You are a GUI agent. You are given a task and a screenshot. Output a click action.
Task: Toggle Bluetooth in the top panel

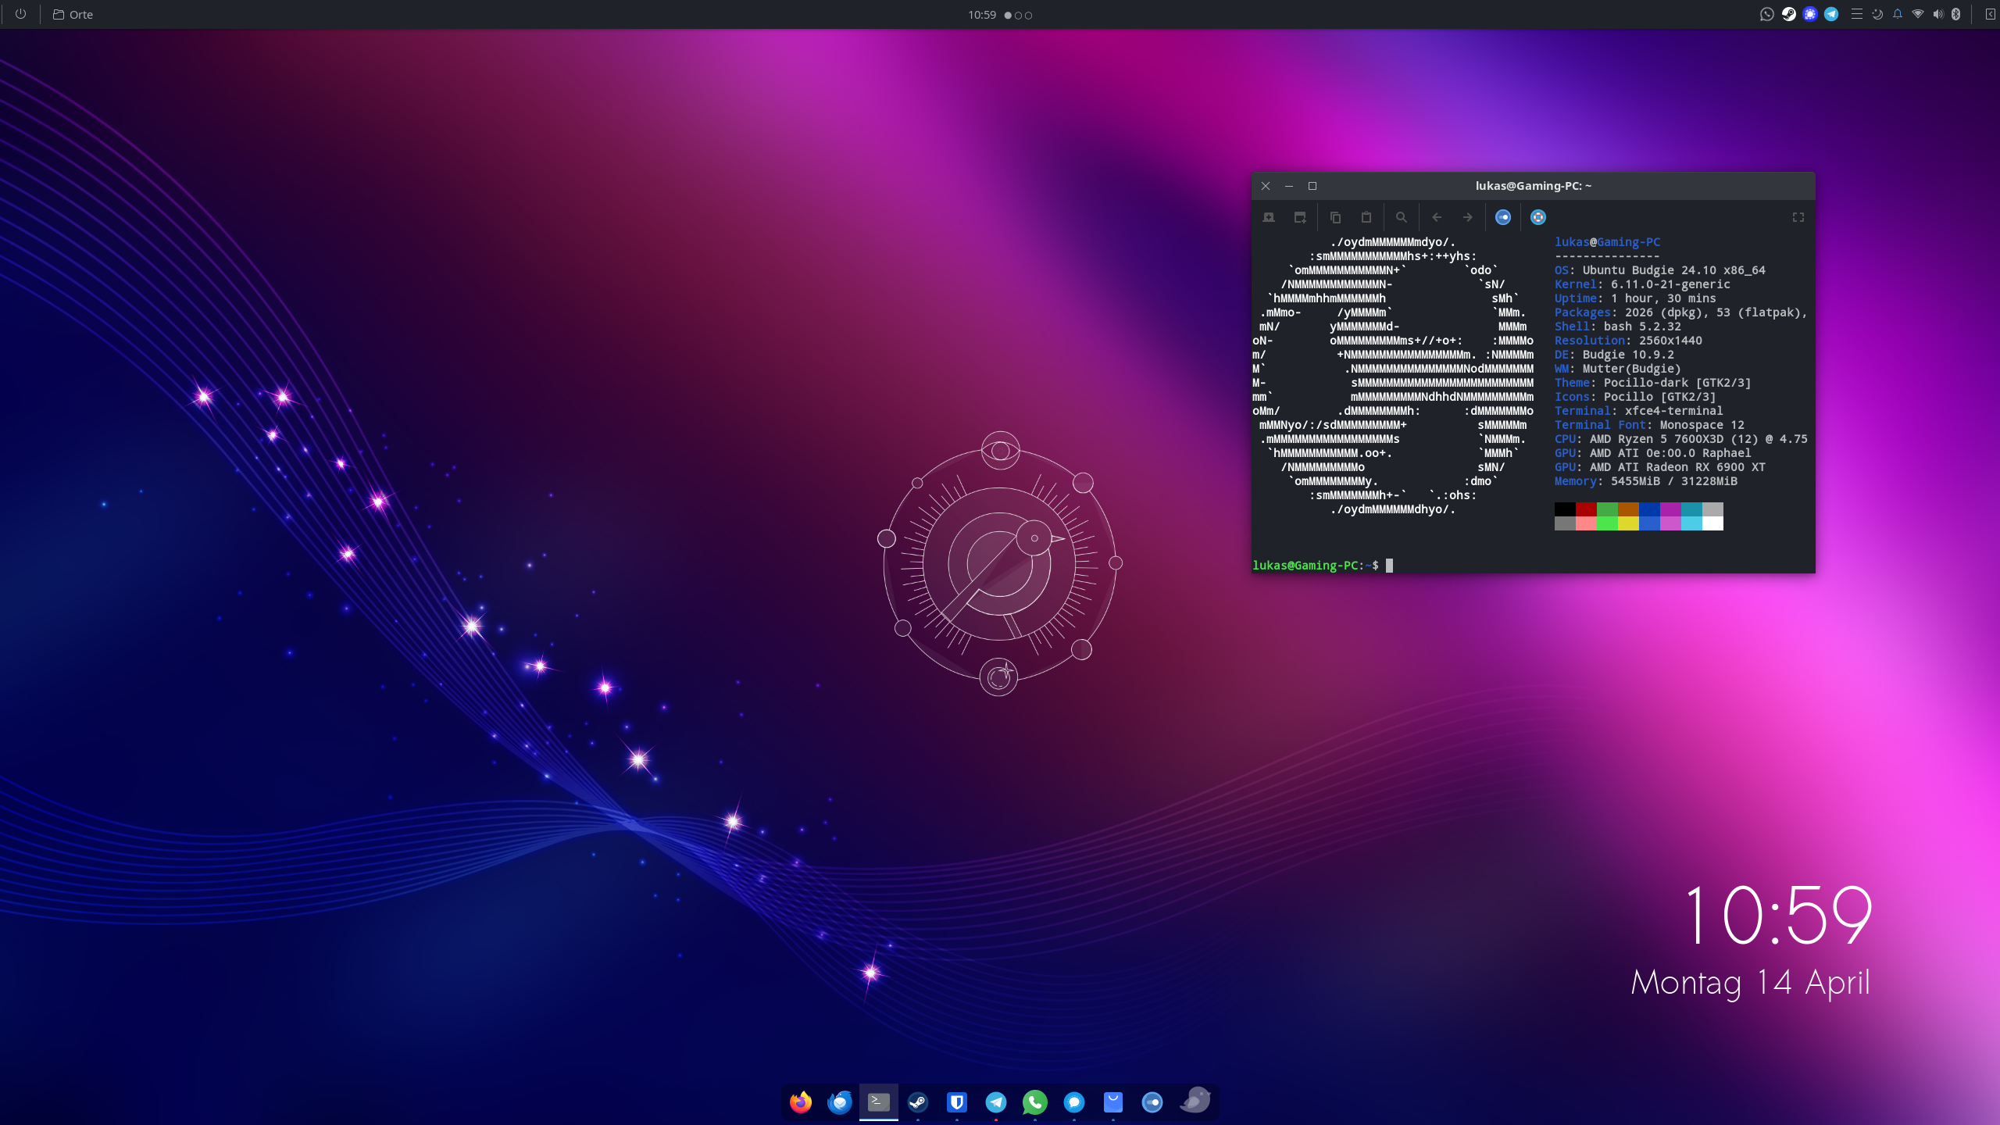pyautogui.click(x=1956, y=14)
